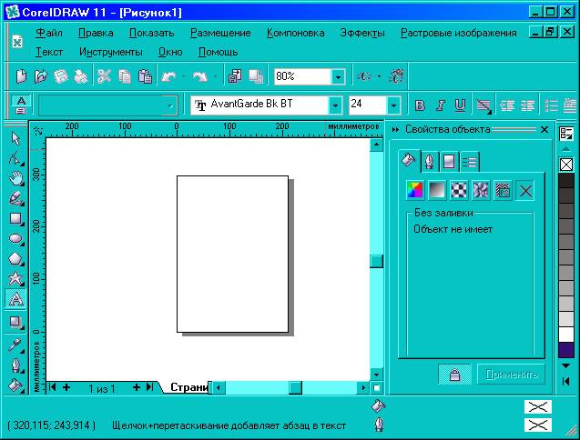Click the Import icon
The image size is (580, 440).
tap(235, 76)
